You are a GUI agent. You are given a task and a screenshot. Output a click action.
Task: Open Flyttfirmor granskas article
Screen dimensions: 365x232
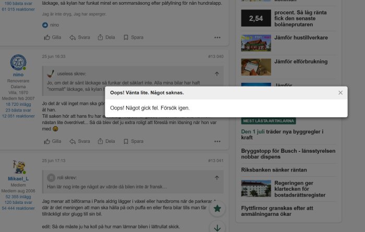(x=277, y=211)
